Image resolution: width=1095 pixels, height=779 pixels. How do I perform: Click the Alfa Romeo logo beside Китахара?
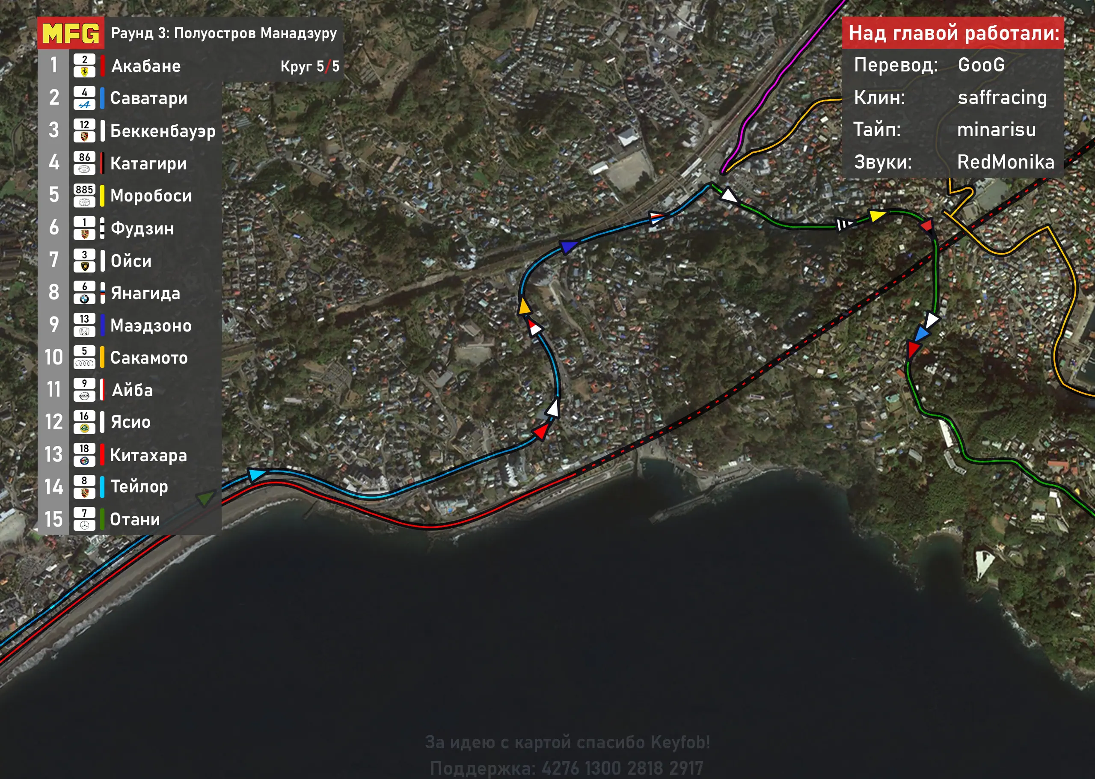coord(84,461)
